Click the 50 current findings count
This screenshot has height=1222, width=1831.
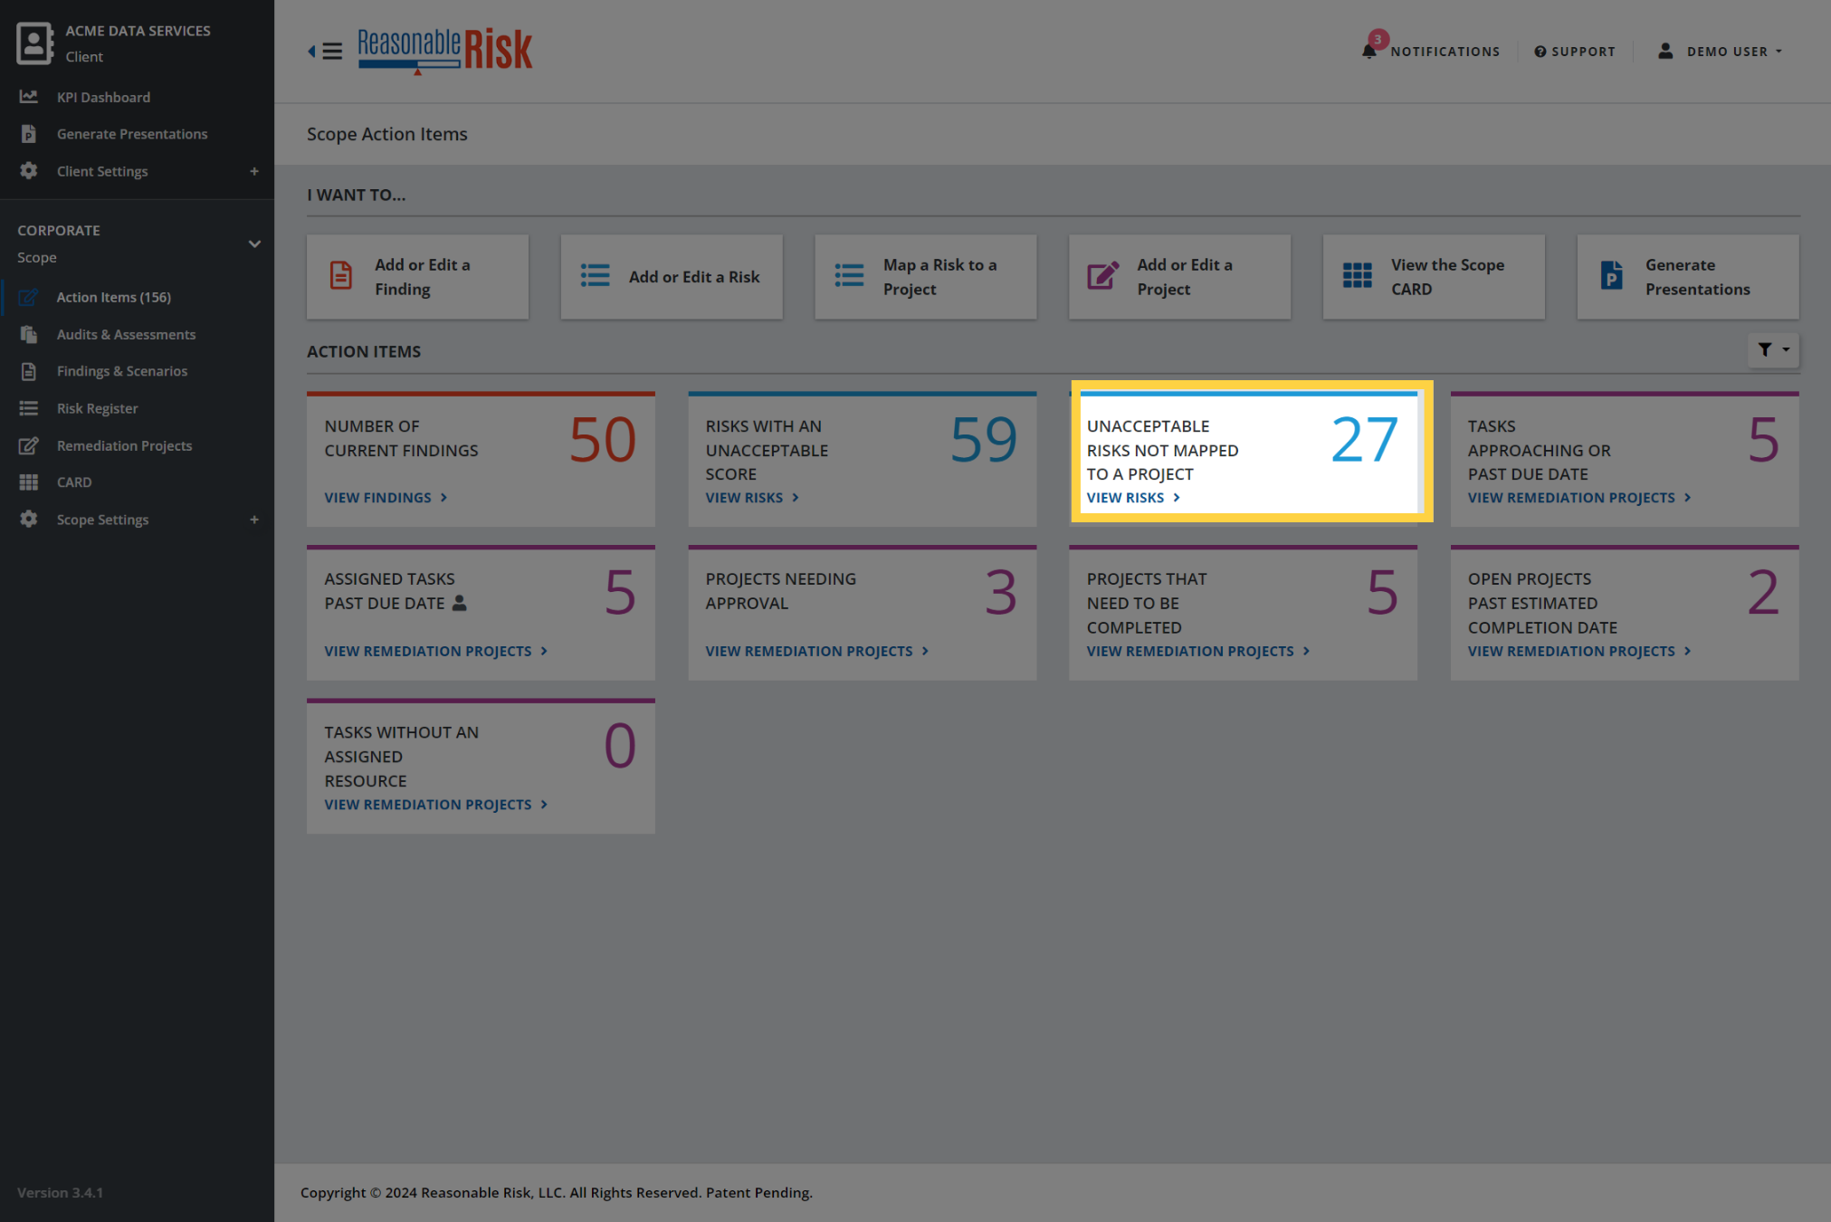[603, 441]
